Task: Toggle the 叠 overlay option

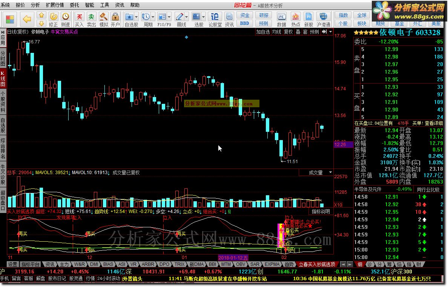Action: click(298, 32)
